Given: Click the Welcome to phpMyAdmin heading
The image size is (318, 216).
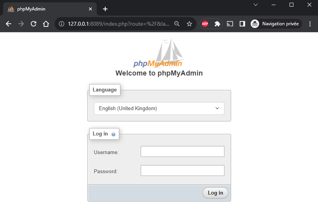Looking at the screenshot, I should point(159,73).
